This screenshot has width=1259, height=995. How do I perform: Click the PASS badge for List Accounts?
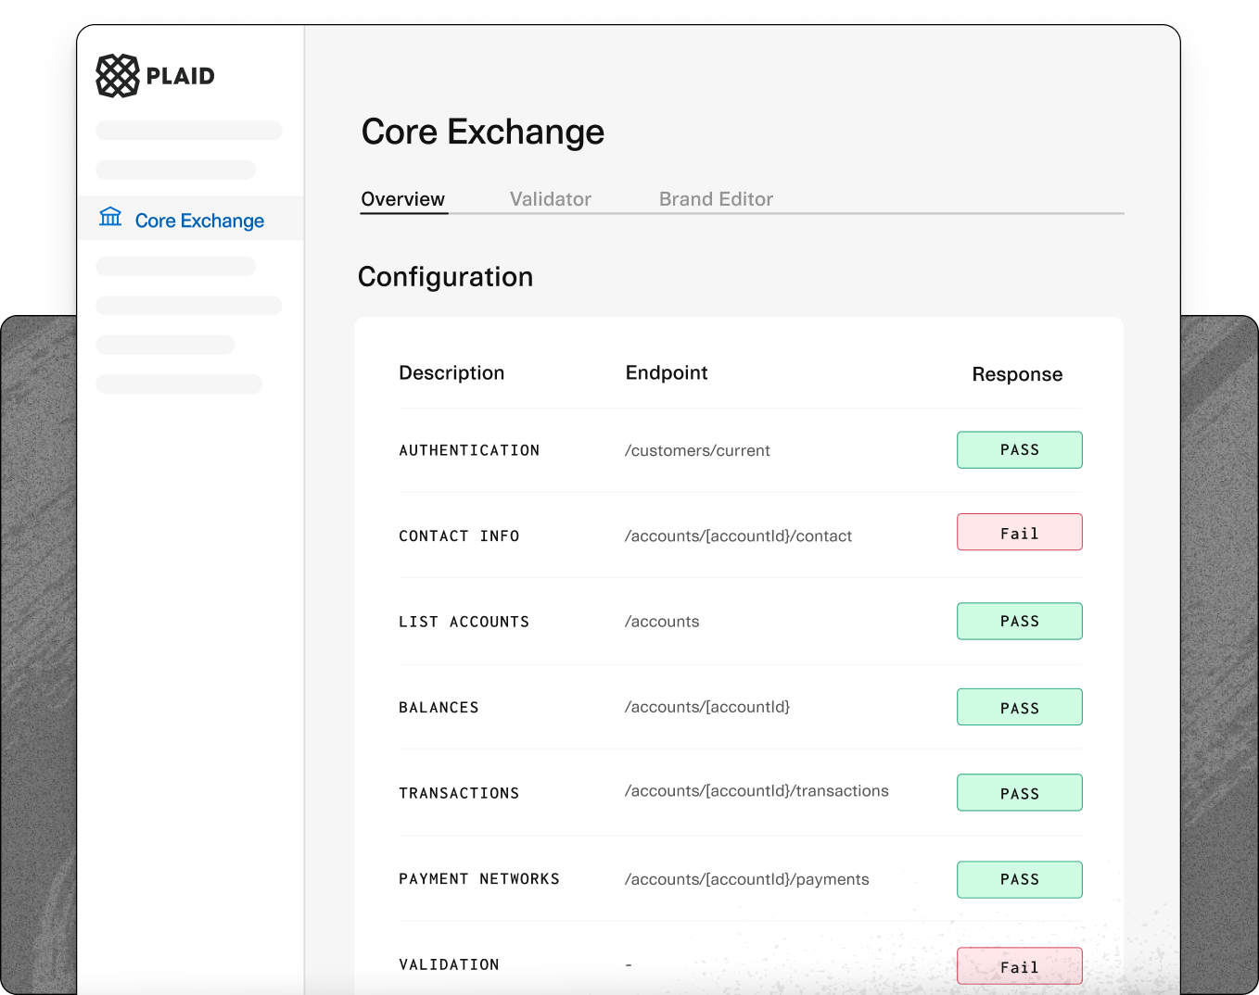click(x=1019, y=621)
